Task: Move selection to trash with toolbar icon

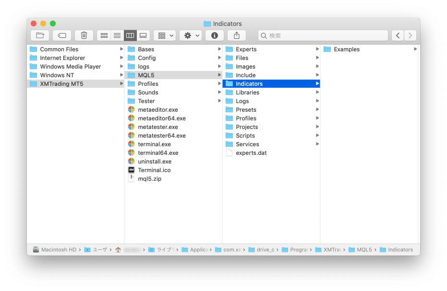Action: [x=84, y=35]
